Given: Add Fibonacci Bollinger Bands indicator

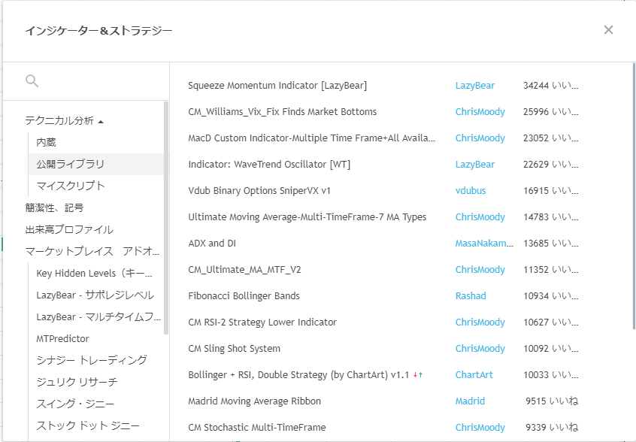Looking at the screenshot, I should [244, 296].
